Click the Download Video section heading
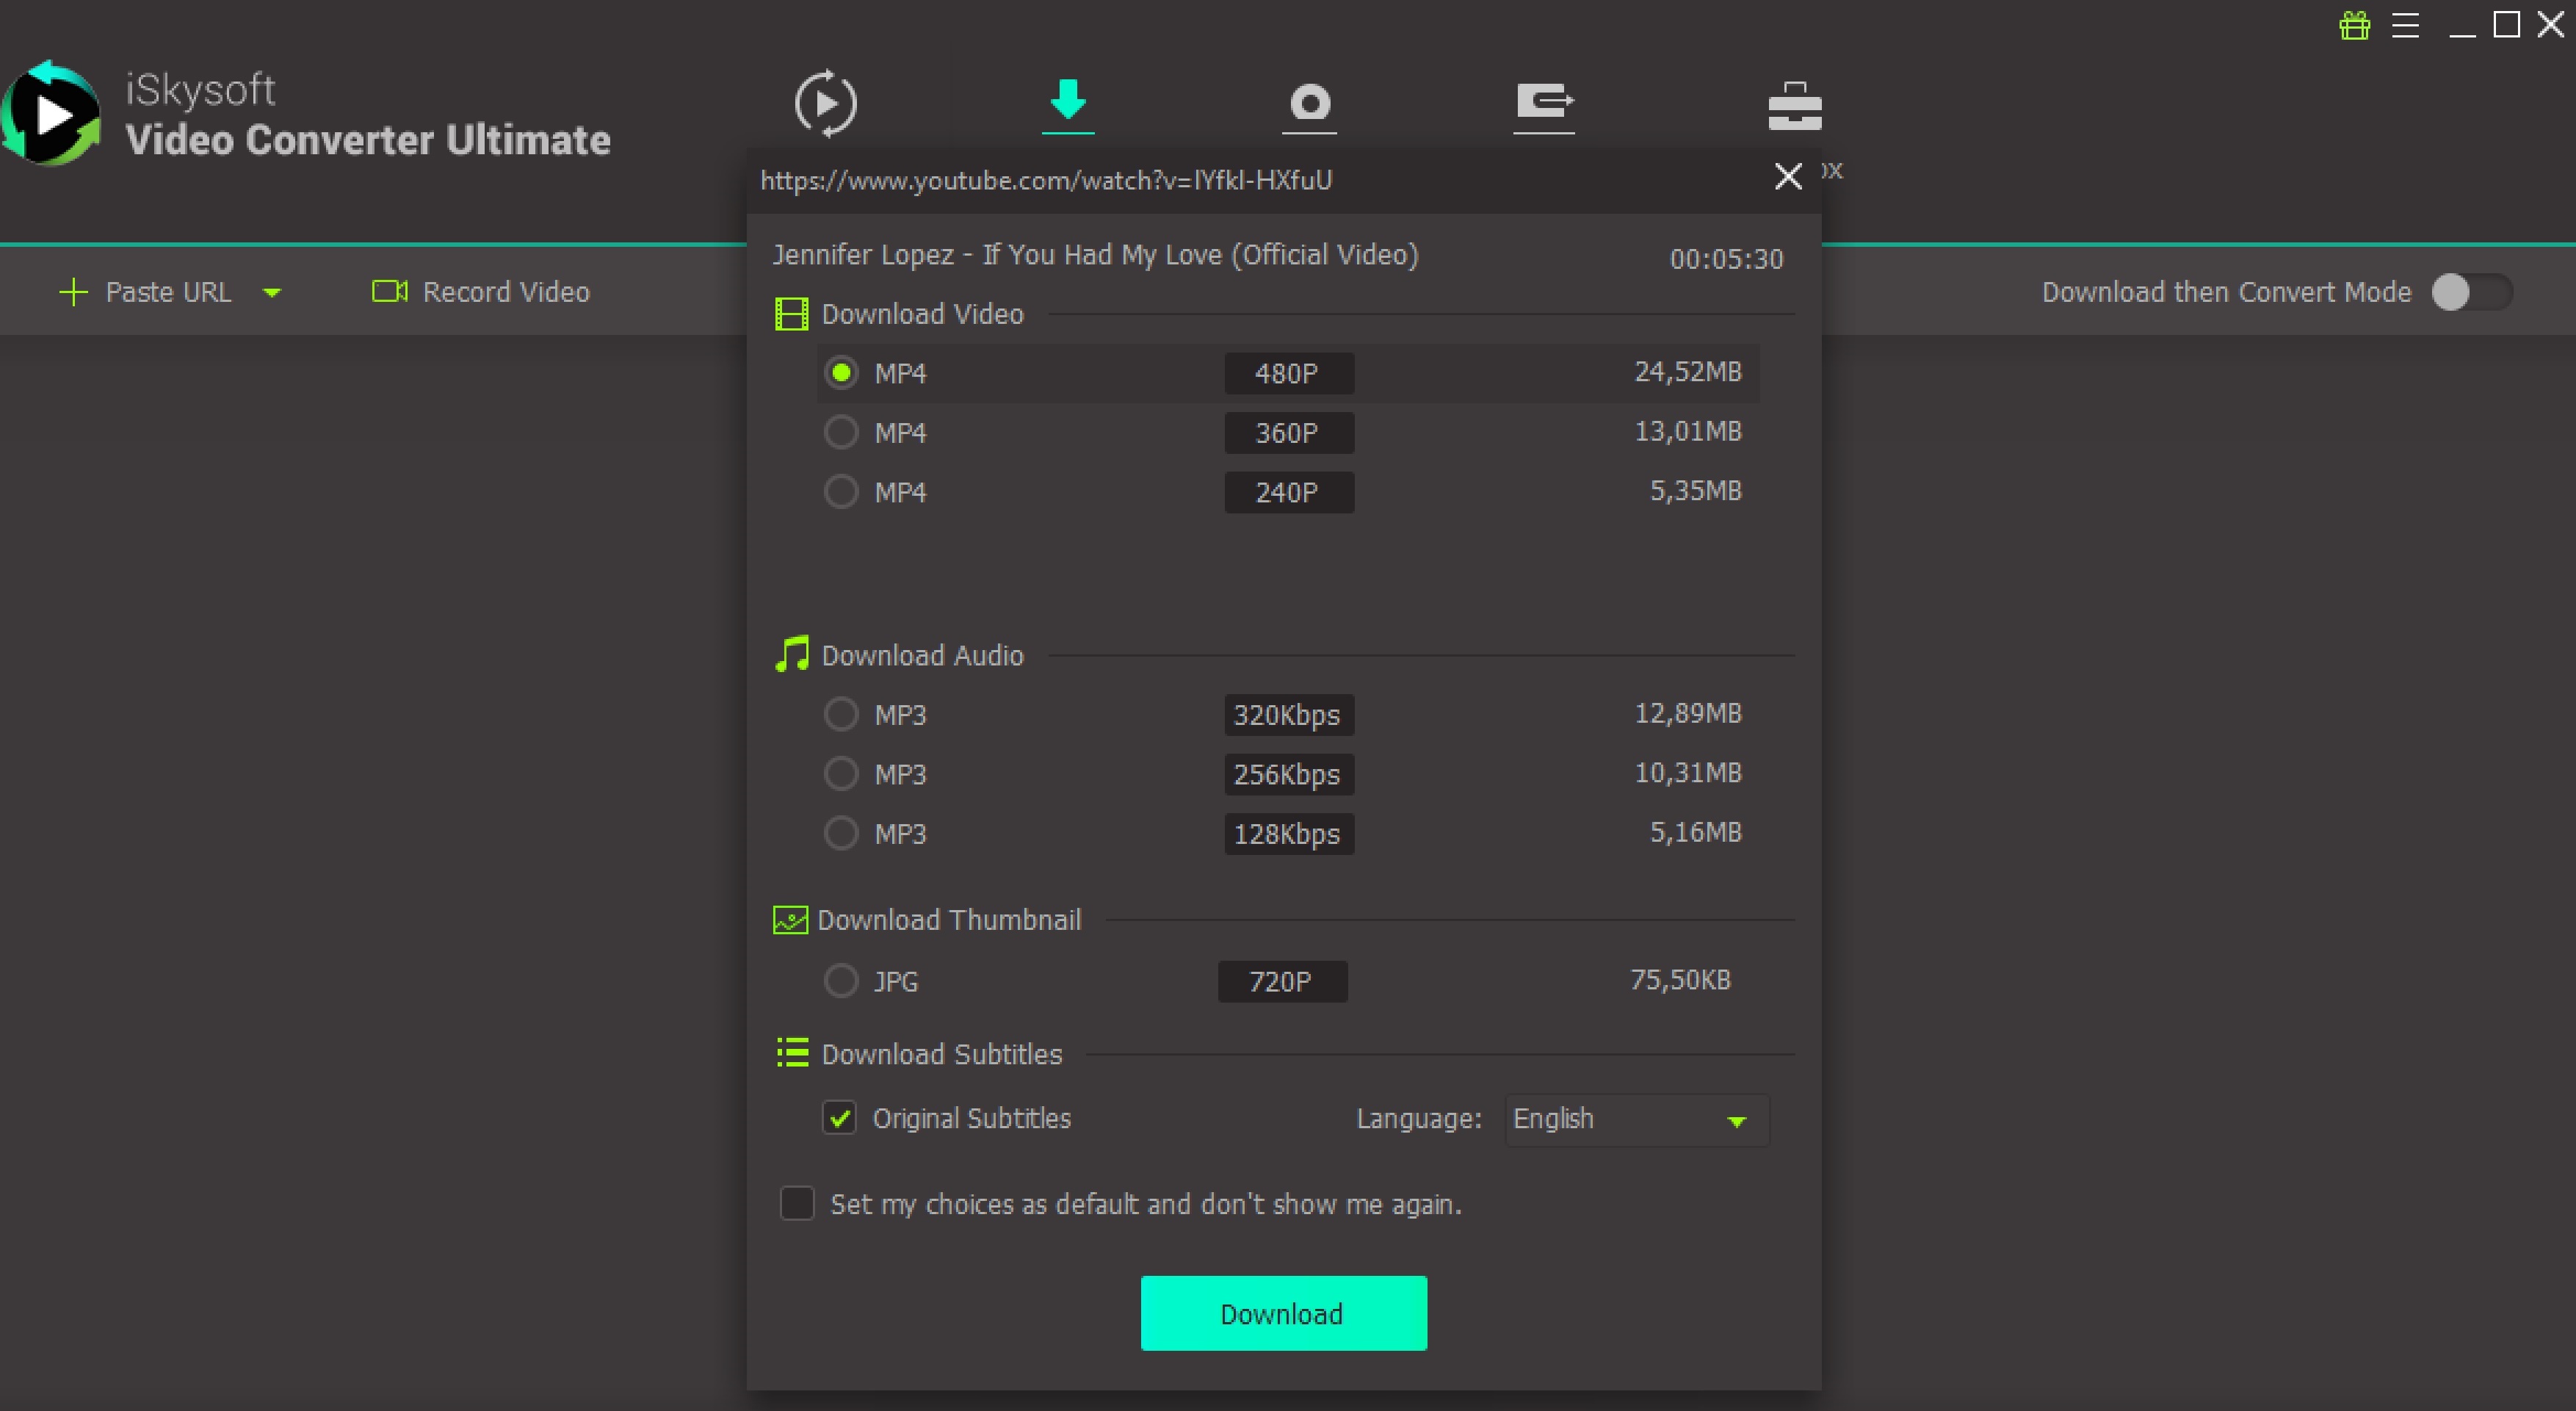This screenshot has height=1411, width=2576. pos(922,314)
